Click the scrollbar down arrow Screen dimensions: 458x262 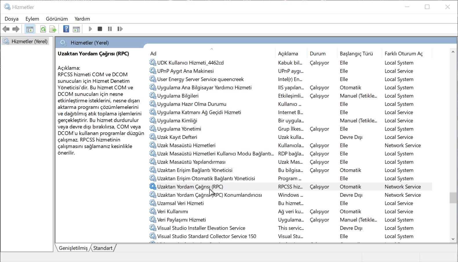[453, 239]
